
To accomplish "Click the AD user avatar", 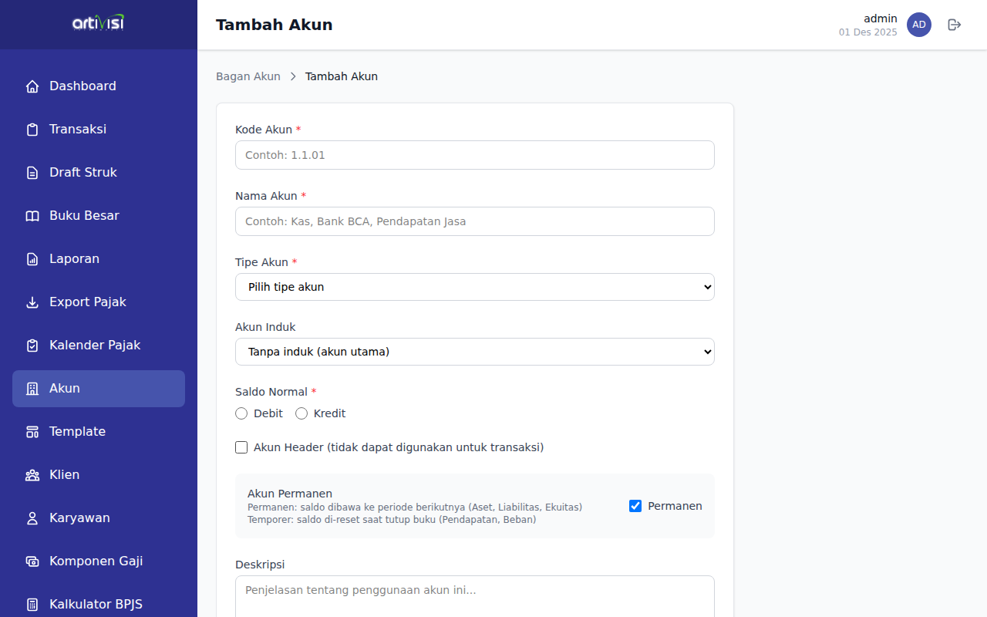I will click(919, 25).
